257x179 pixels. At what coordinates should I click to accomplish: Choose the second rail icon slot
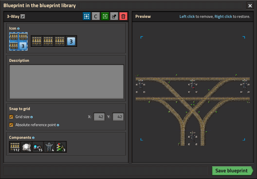(x=48, y=41)
